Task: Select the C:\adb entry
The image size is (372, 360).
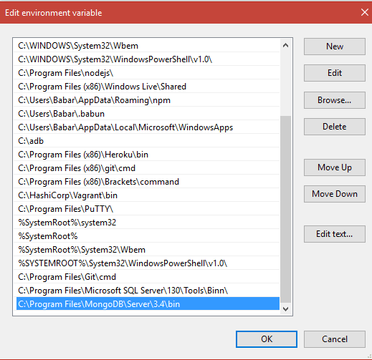Action: pos(147,141)
